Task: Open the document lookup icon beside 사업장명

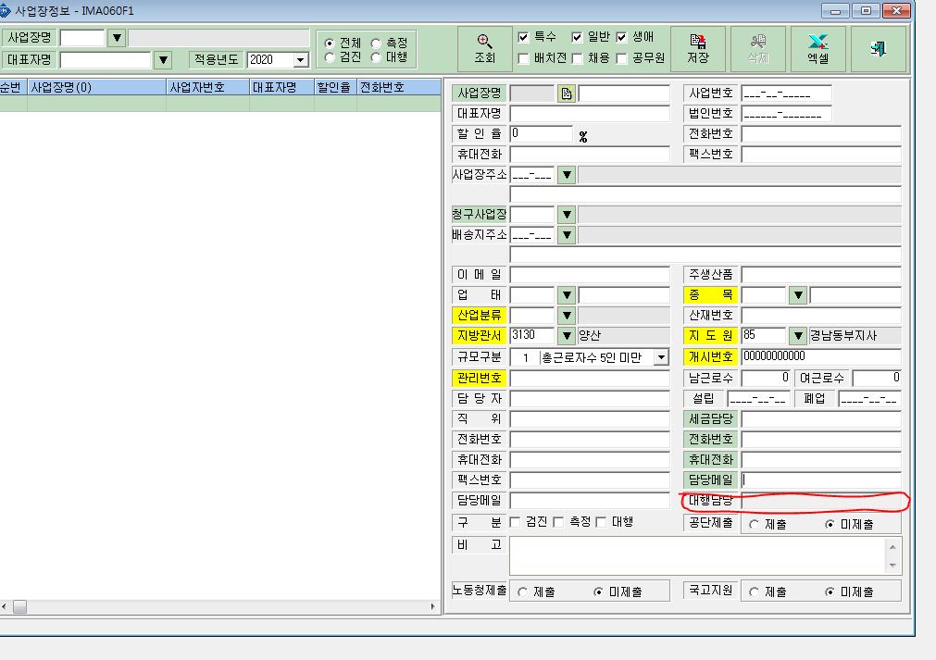Action: [566, 93]
